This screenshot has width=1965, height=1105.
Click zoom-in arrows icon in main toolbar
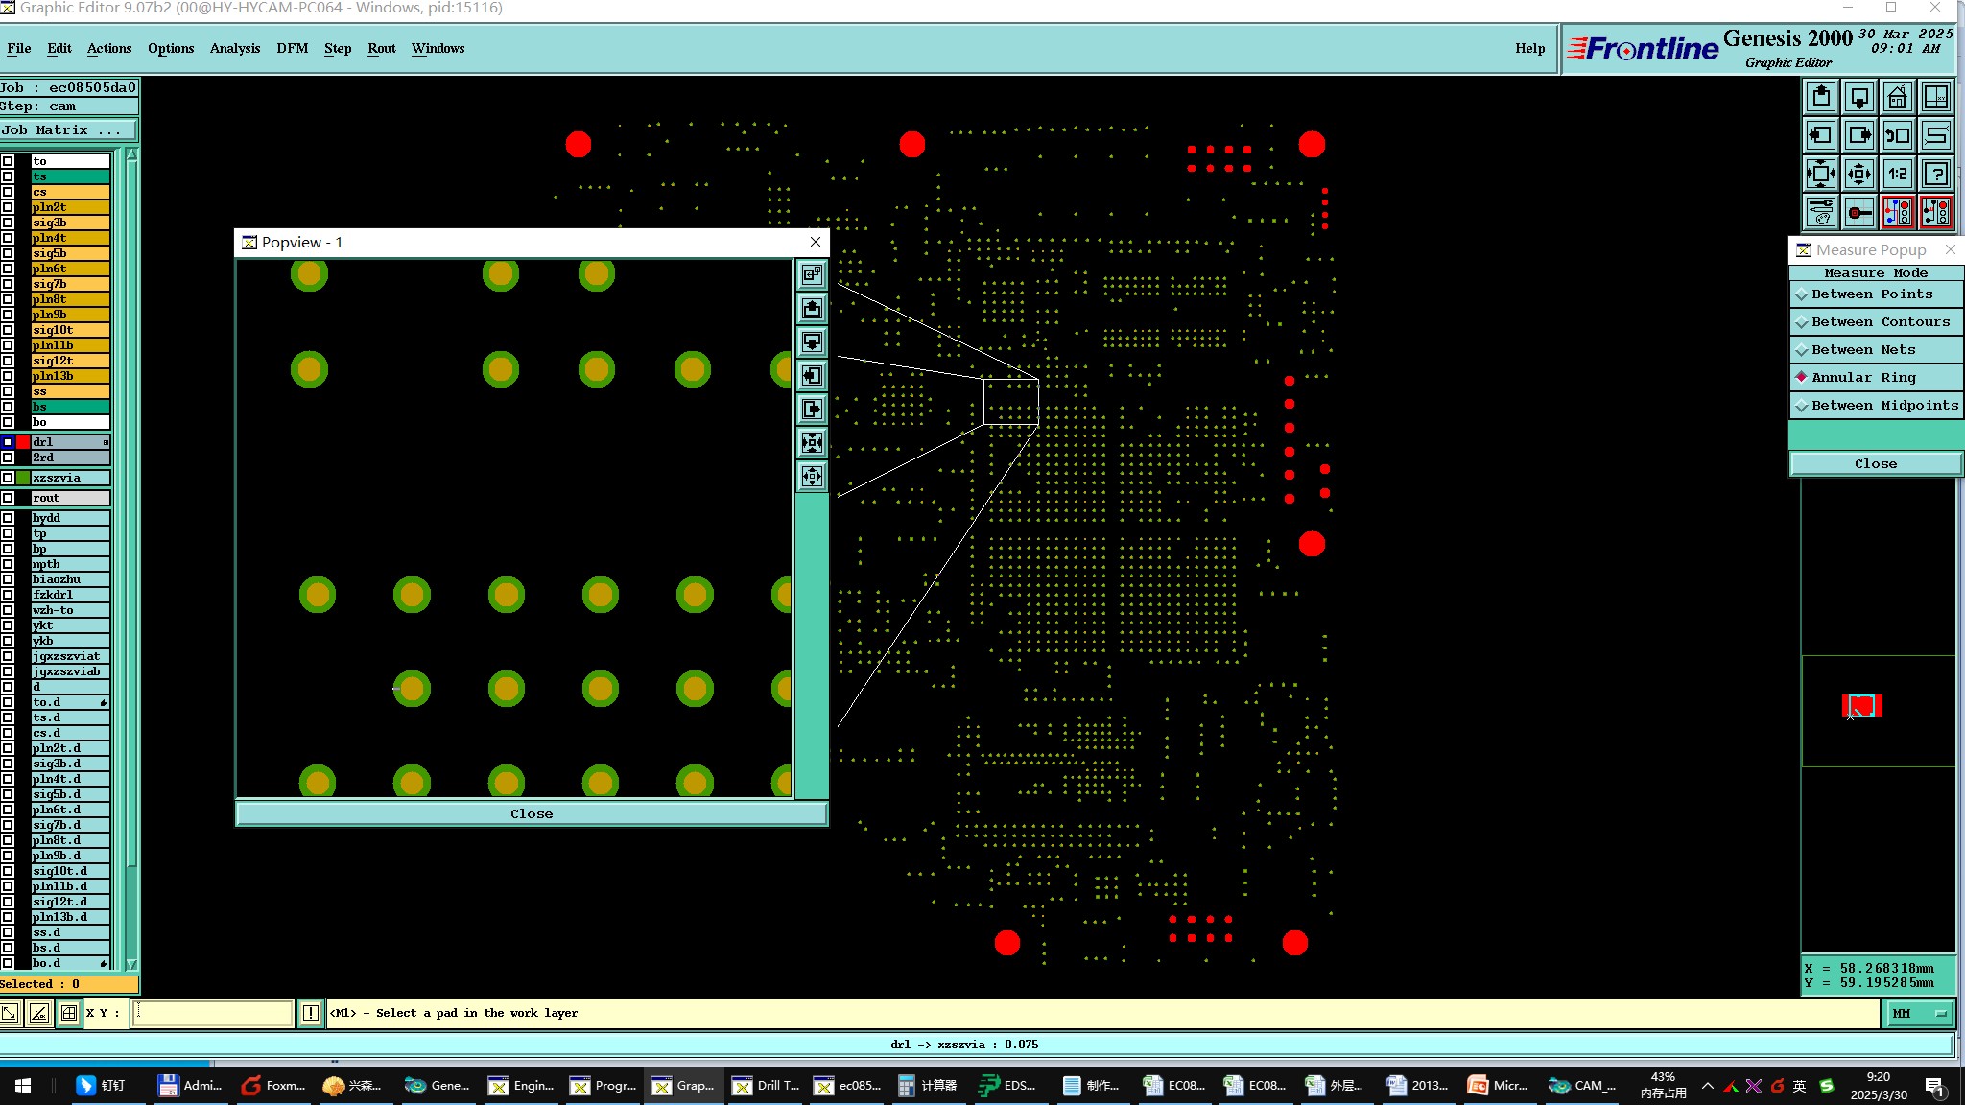pos(1821,174)
